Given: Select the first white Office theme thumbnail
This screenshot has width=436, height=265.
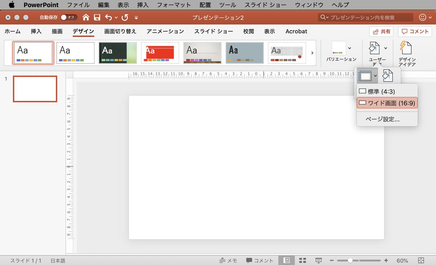Looking at the screenshot, I should [x=33, y=53].
